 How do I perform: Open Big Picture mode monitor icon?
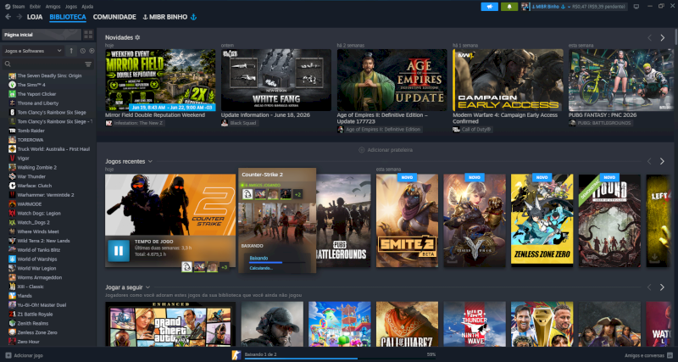(x=636, y=7)
